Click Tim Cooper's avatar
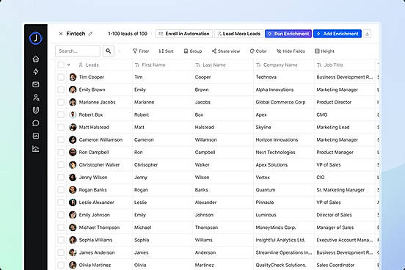405x270 pixels. (73, 77)
